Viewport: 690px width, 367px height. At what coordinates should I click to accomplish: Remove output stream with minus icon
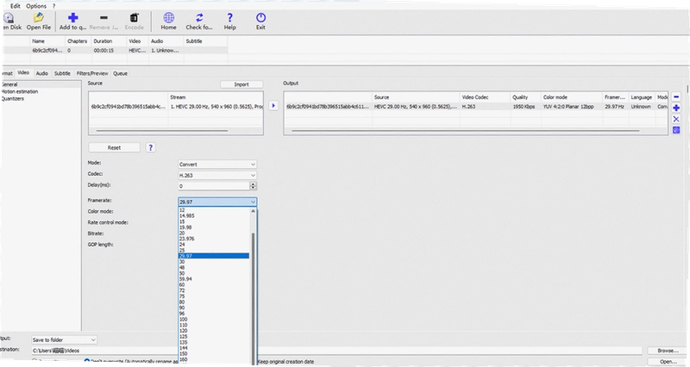pyautogui.click(x=676, y=96)
